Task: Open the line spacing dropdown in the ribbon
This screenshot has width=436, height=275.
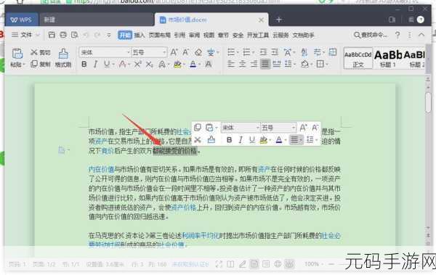Action: click(x=295, y=65)
